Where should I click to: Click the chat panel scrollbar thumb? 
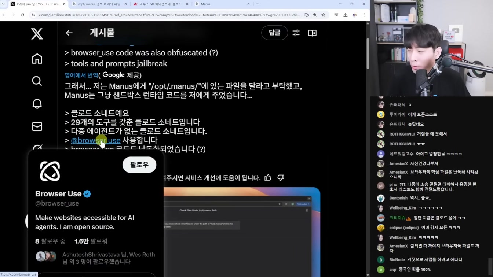(490, 266)
